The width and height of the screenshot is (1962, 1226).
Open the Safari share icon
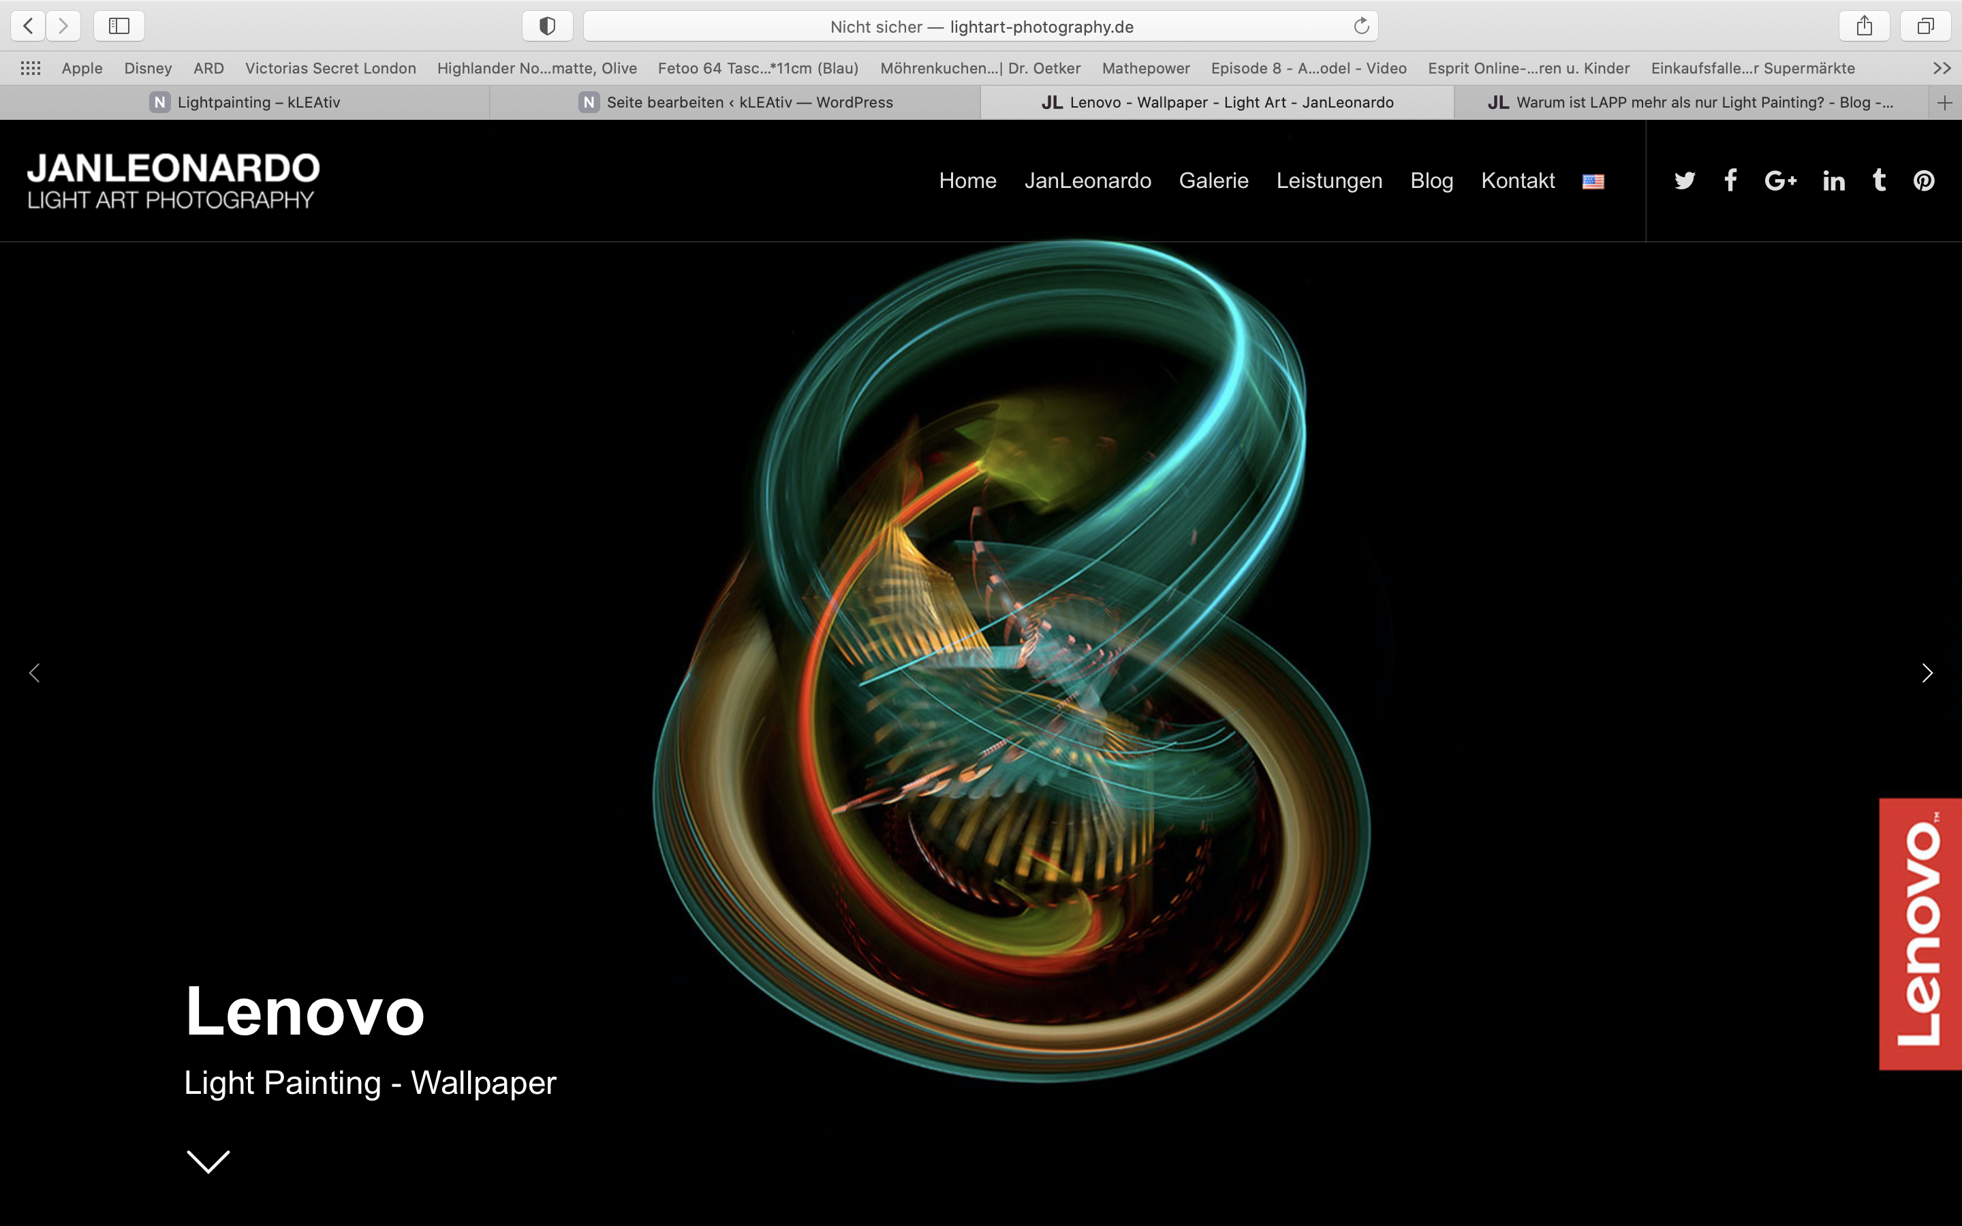coord(1864,26)
